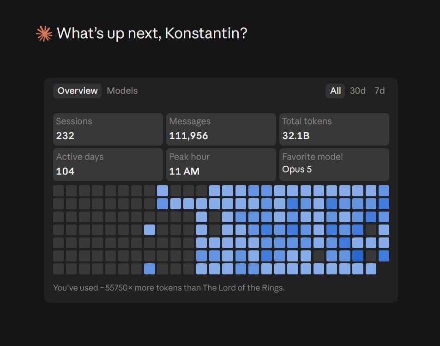Select the All time range
440x346 pixels.
click(335, 91)
